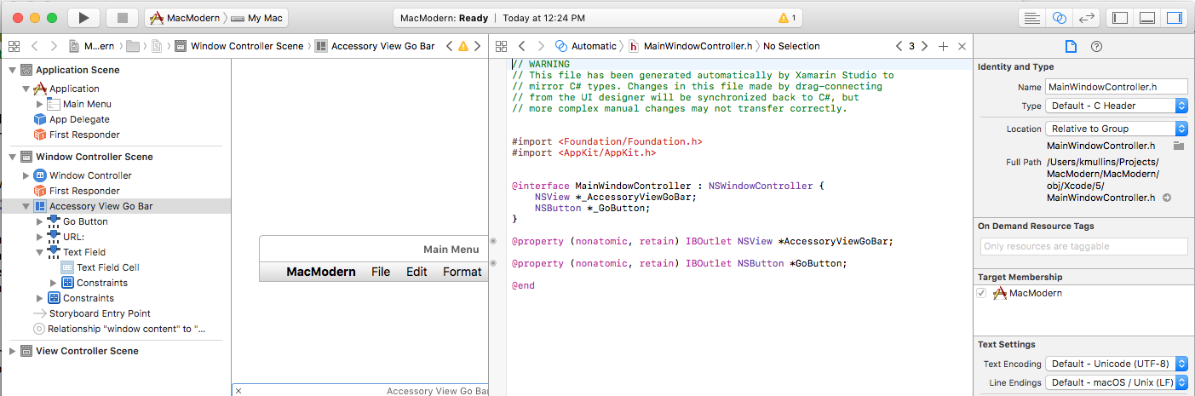
Task: Open the MacModern menu in canvas
Action: coord(321,272)
